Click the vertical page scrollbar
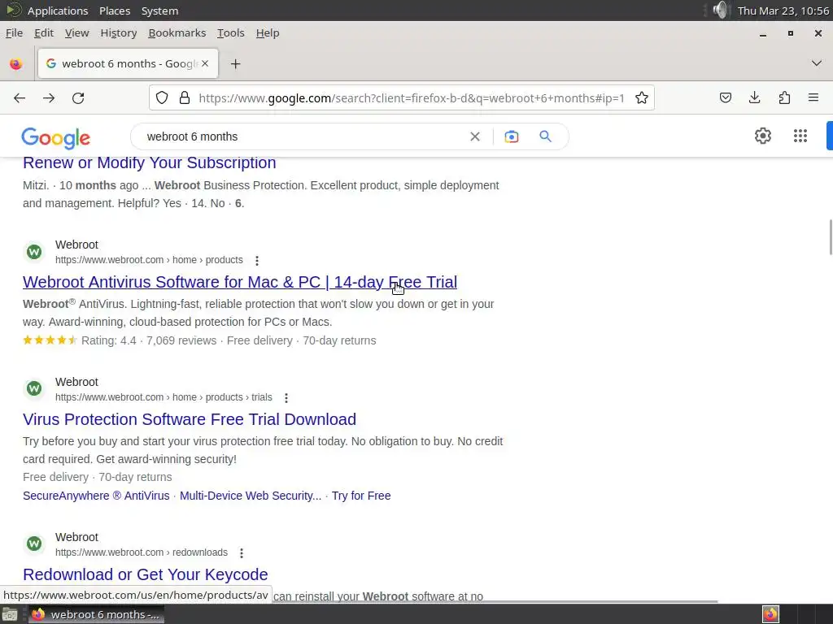Image resolution: width=833 pixels, height=624 pixels. (x=830, y=237)
